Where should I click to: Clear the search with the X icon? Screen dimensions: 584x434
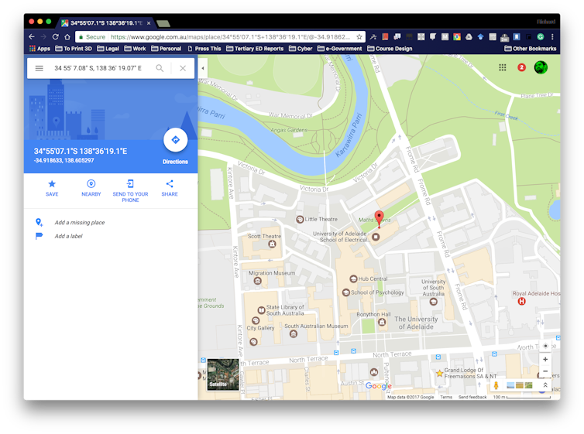pos(183,68)
